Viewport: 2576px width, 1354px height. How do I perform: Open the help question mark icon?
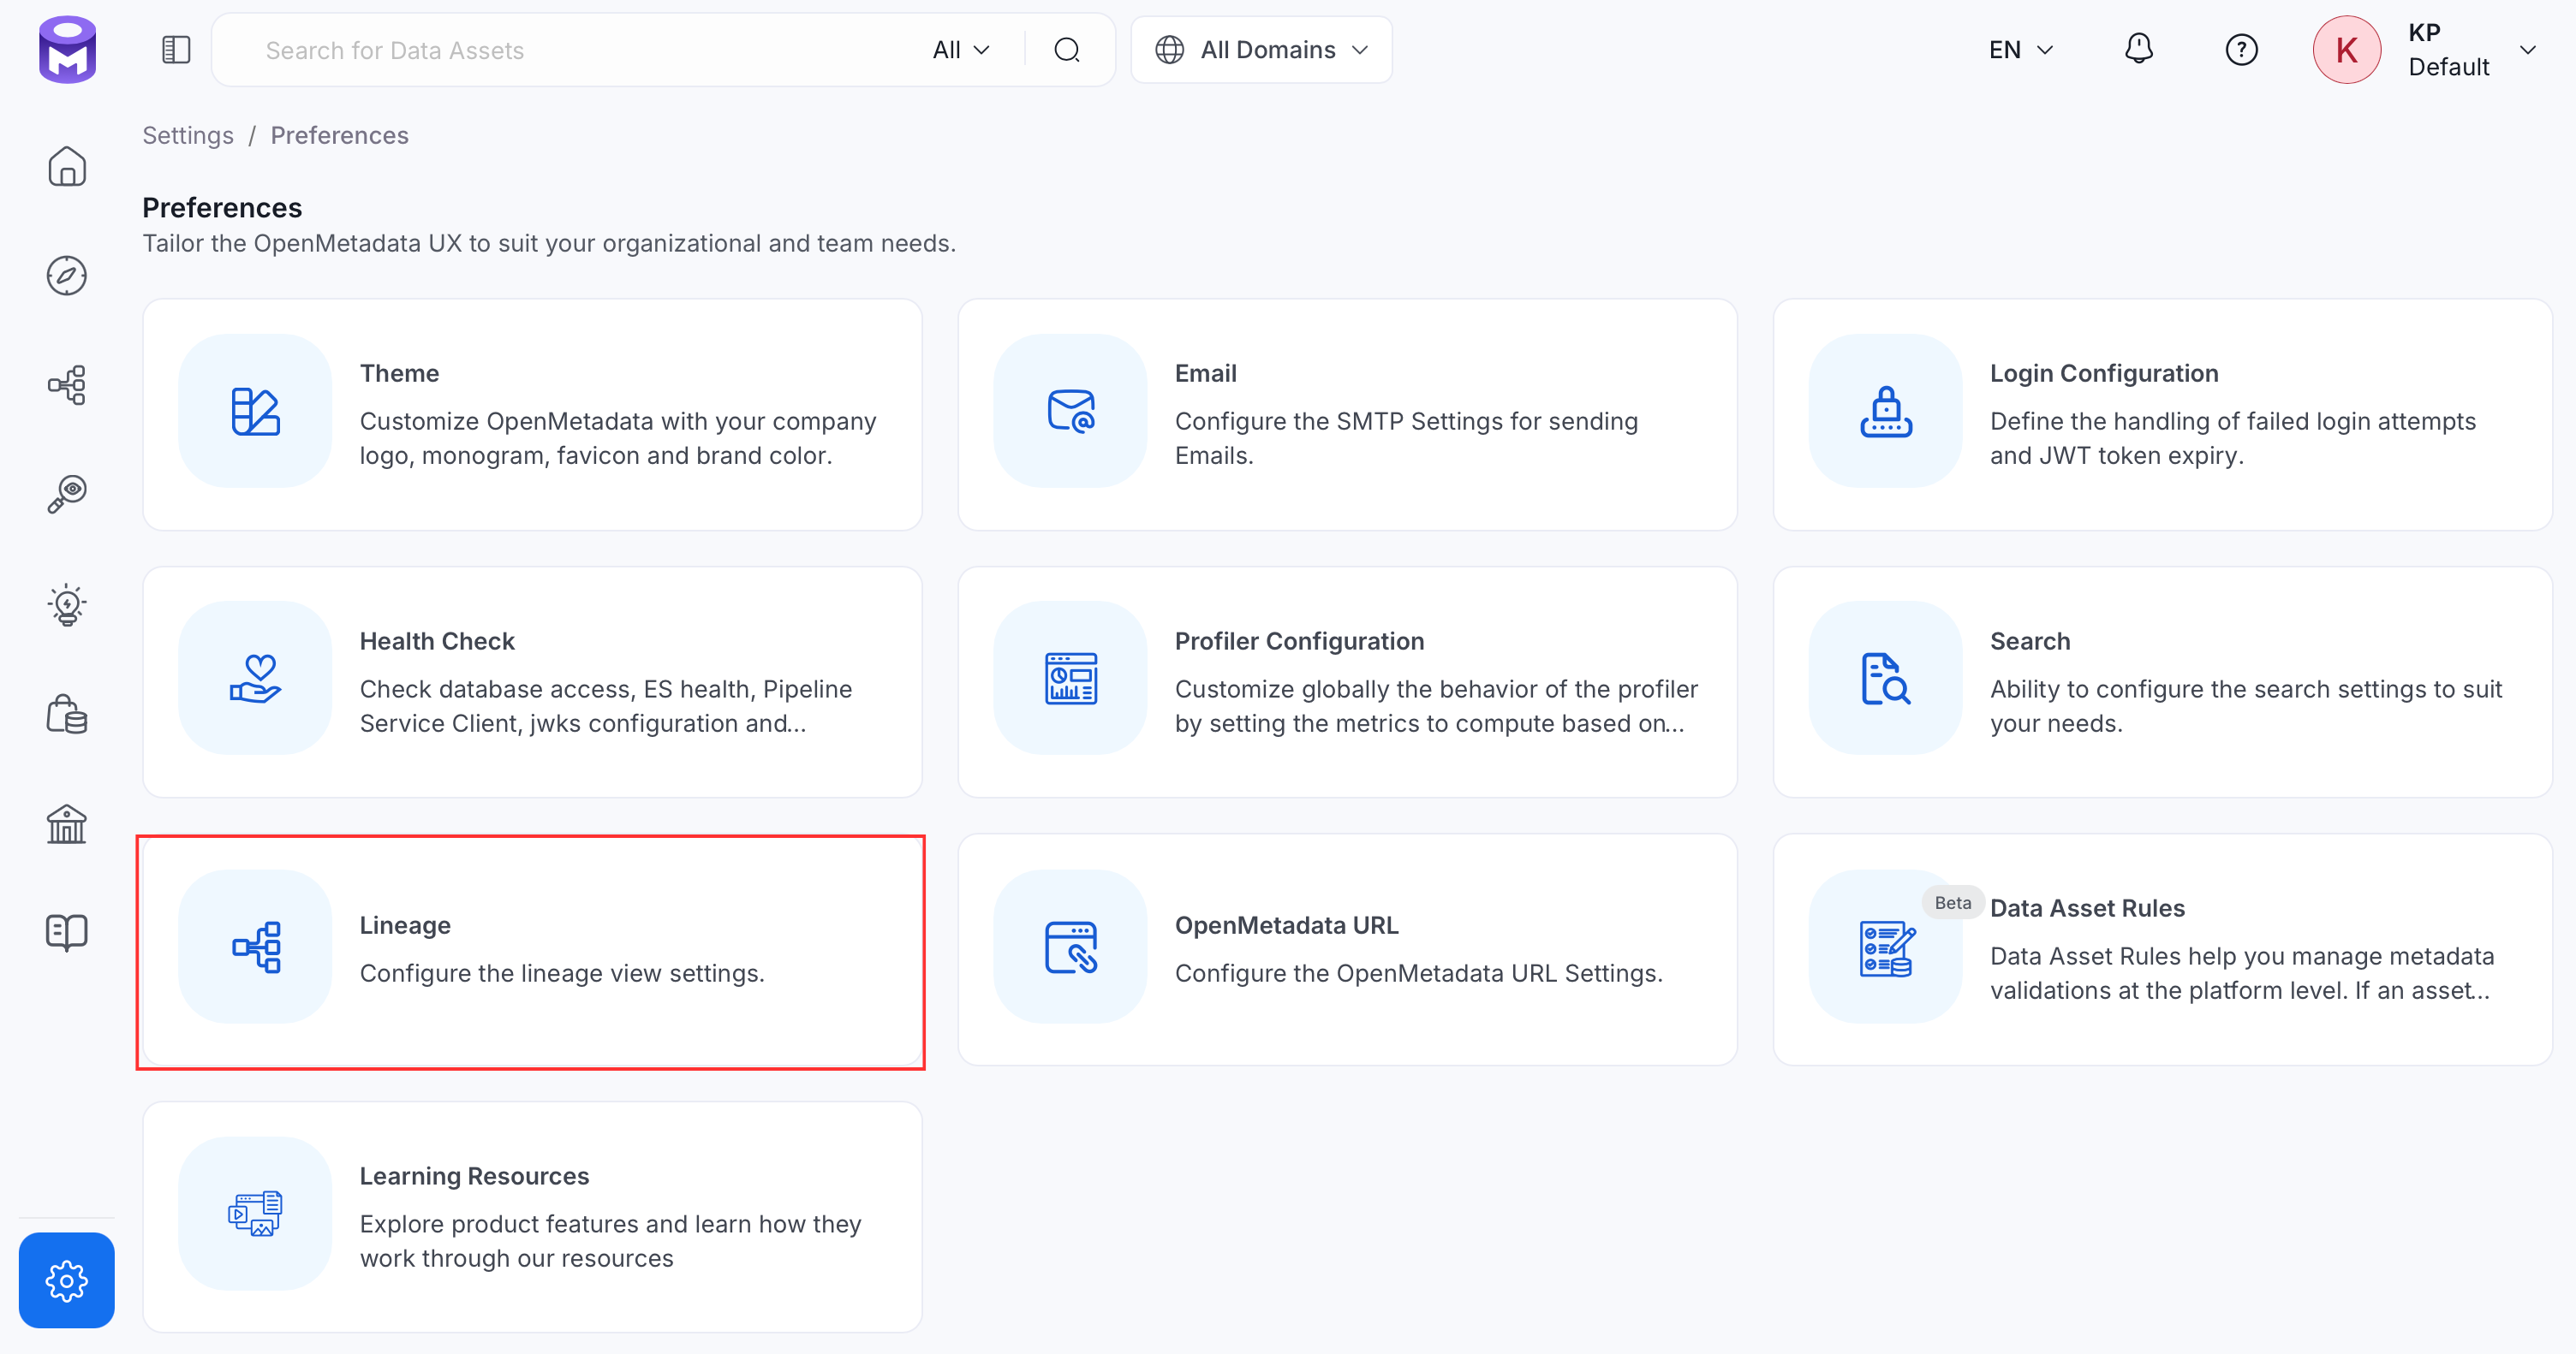(2241, 50)
